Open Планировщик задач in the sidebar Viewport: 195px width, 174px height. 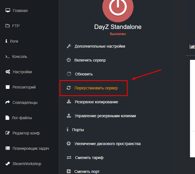(x=31, y=148)
